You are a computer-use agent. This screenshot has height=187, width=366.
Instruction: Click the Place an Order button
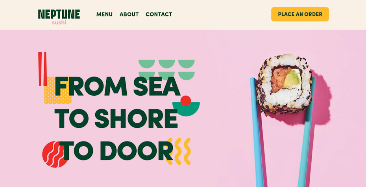(300, 14)
